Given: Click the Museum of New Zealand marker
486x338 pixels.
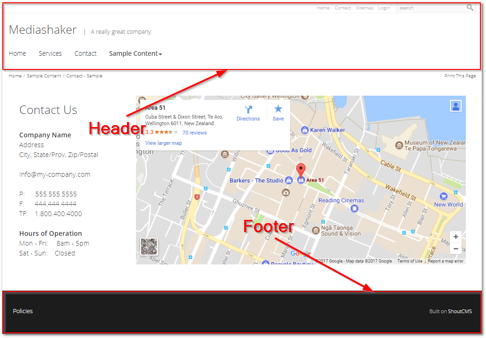Looking at the screenshot, I should click(399, 145).
